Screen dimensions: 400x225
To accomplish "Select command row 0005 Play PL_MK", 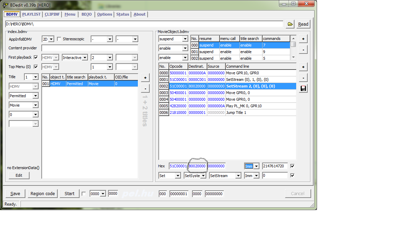I will [x=227, y=106].
